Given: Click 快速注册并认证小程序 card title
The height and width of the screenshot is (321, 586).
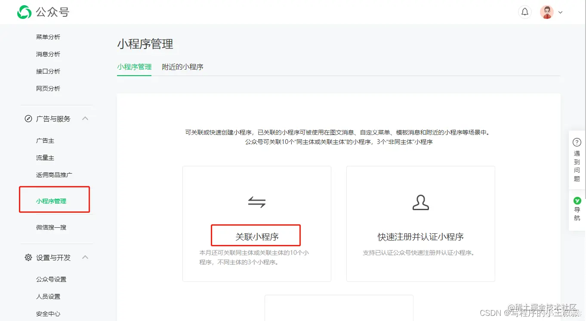Looking at the screenshot, I should pyautogui.click(x=421, y=237).
